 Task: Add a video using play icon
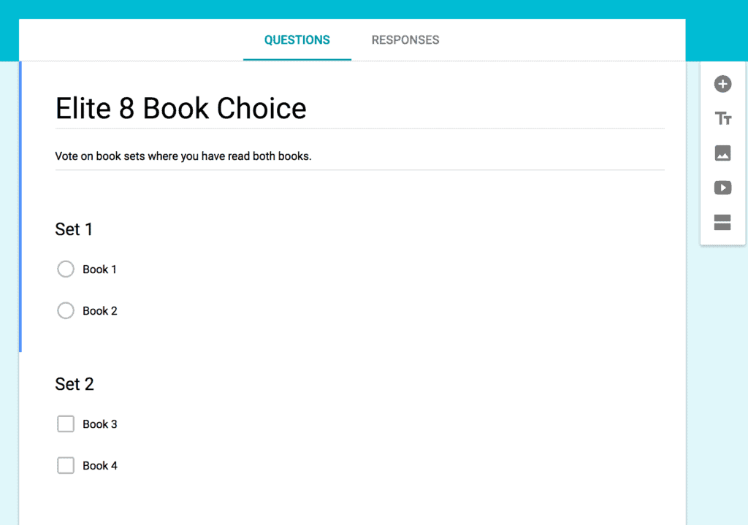point(722,188)
